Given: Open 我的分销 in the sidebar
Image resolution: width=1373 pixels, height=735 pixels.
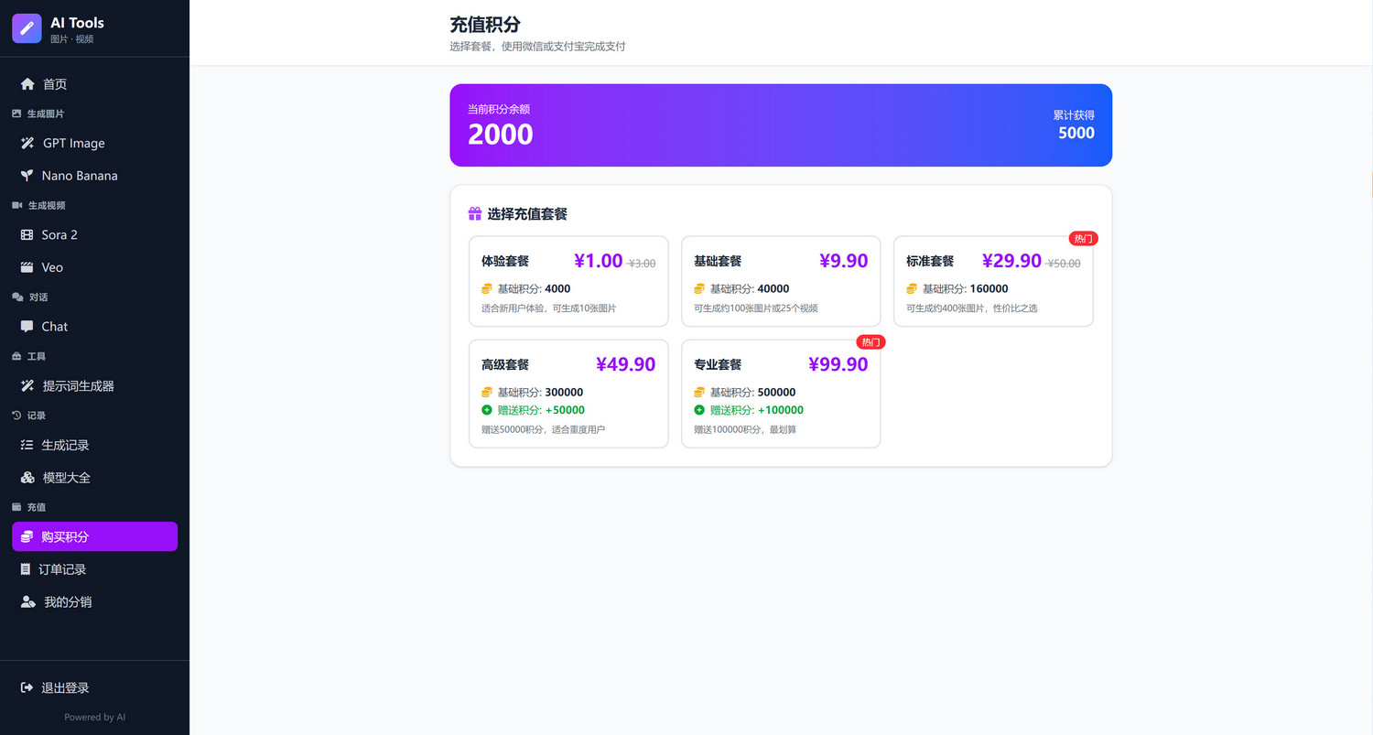Looking at the screenshot, I should click(68, 602).
